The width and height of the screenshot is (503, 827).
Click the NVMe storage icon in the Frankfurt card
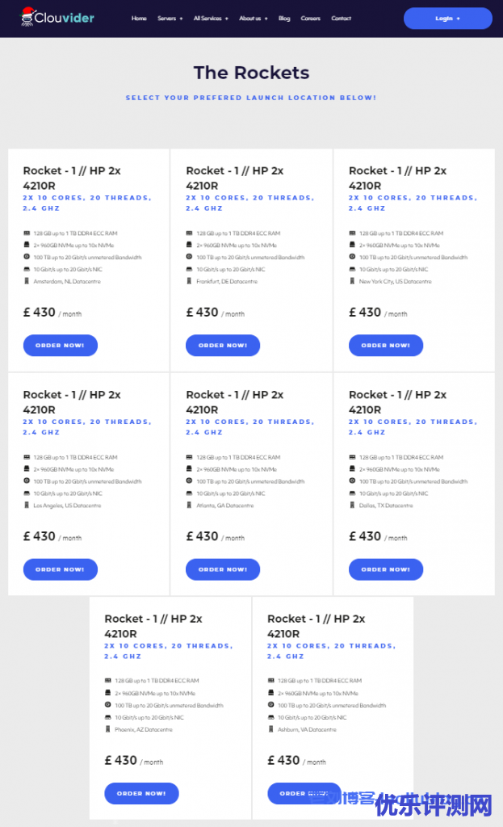click(189, 245)
